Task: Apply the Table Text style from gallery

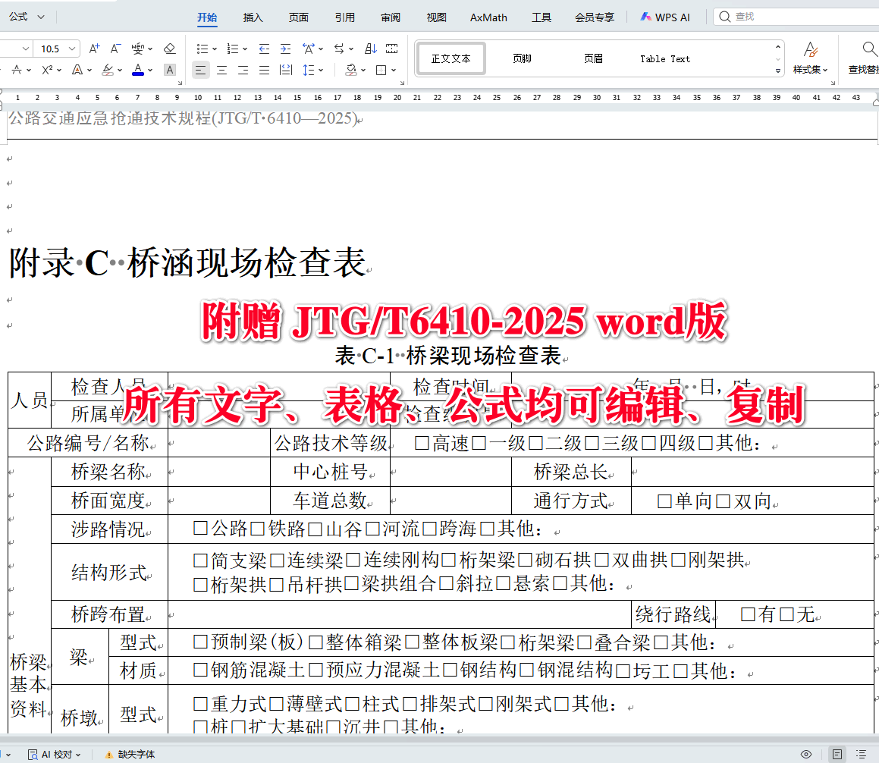Action: (665, 58)
